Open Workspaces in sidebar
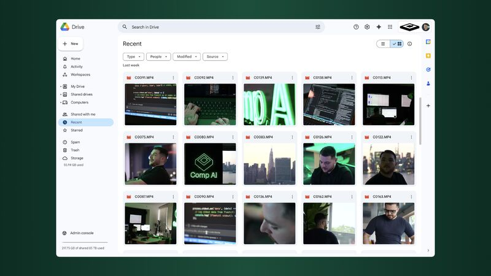 pos(86,74)
